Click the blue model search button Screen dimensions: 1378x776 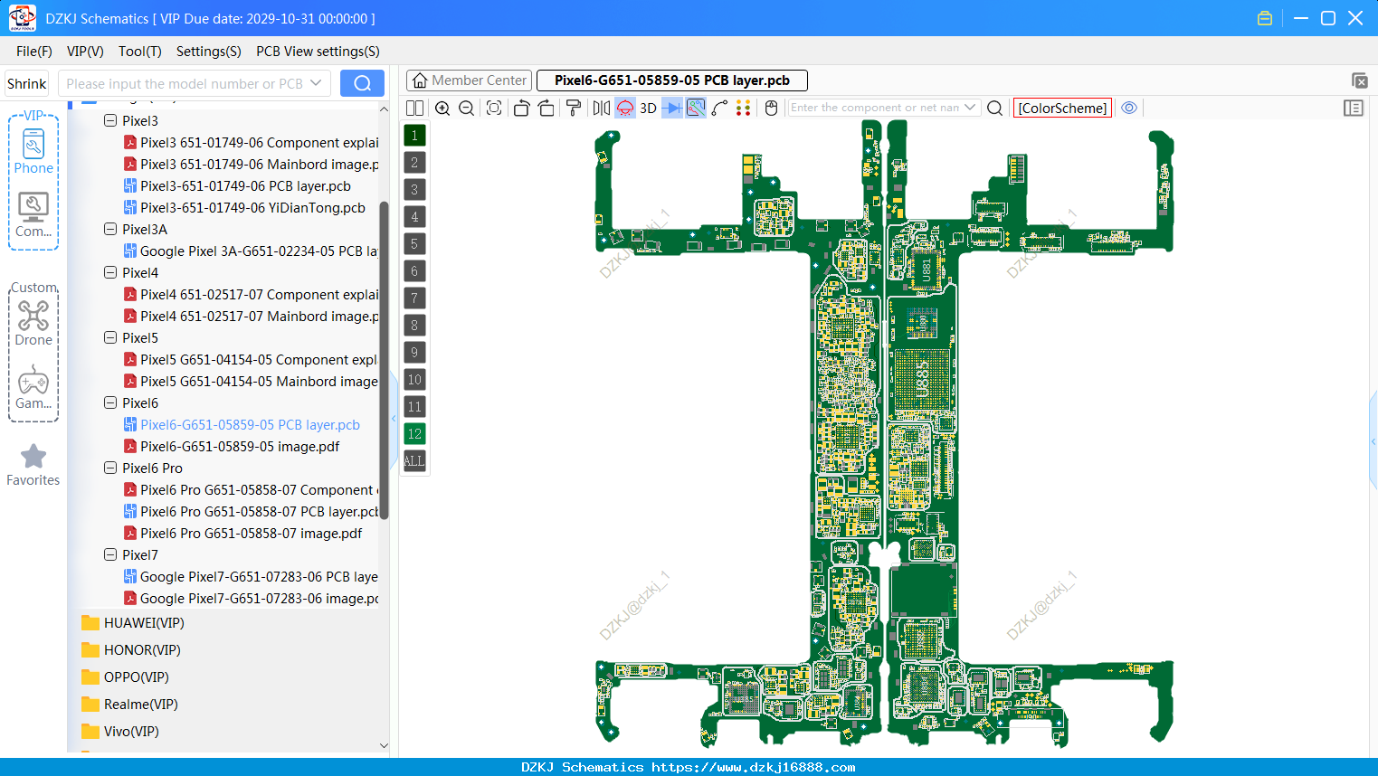pyautogui.click(x=362, y=83)
